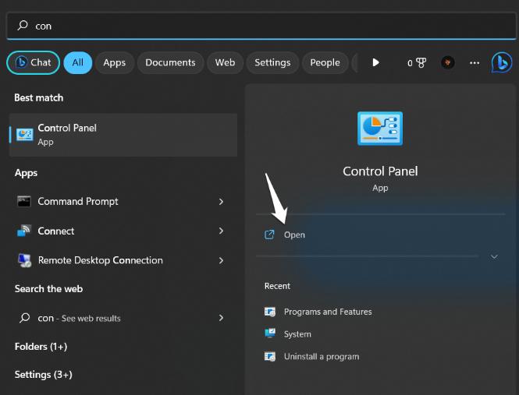Viewport: 519px width, 395px height.
Task: Expand Command Prompt options chevron
Action: (221, 202)
